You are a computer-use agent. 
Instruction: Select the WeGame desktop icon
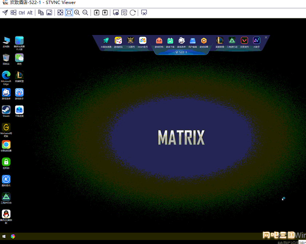click(6, 130)
